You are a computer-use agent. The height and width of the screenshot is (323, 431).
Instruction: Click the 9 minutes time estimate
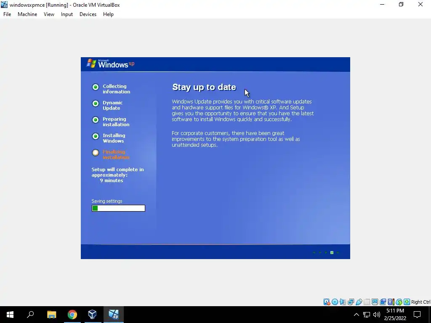(112, 180)
